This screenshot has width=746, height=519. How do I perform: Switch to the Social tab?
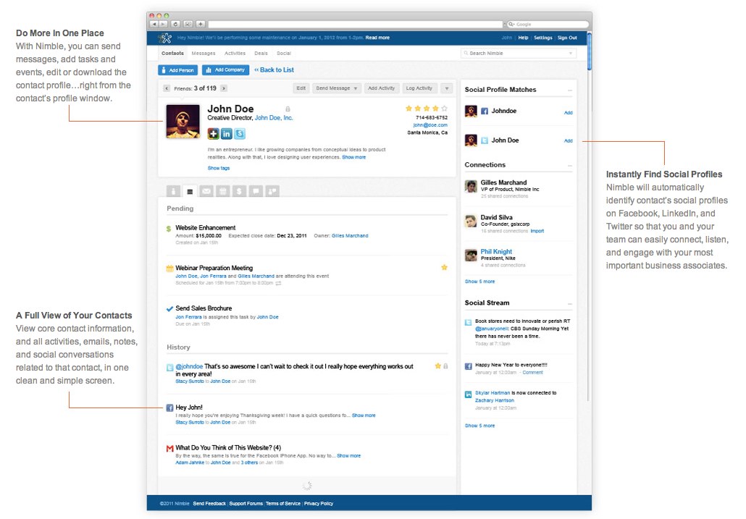(x=284, y=54)
